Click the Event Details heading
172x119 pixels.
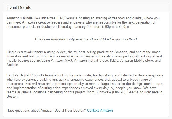tap(19, 8)
